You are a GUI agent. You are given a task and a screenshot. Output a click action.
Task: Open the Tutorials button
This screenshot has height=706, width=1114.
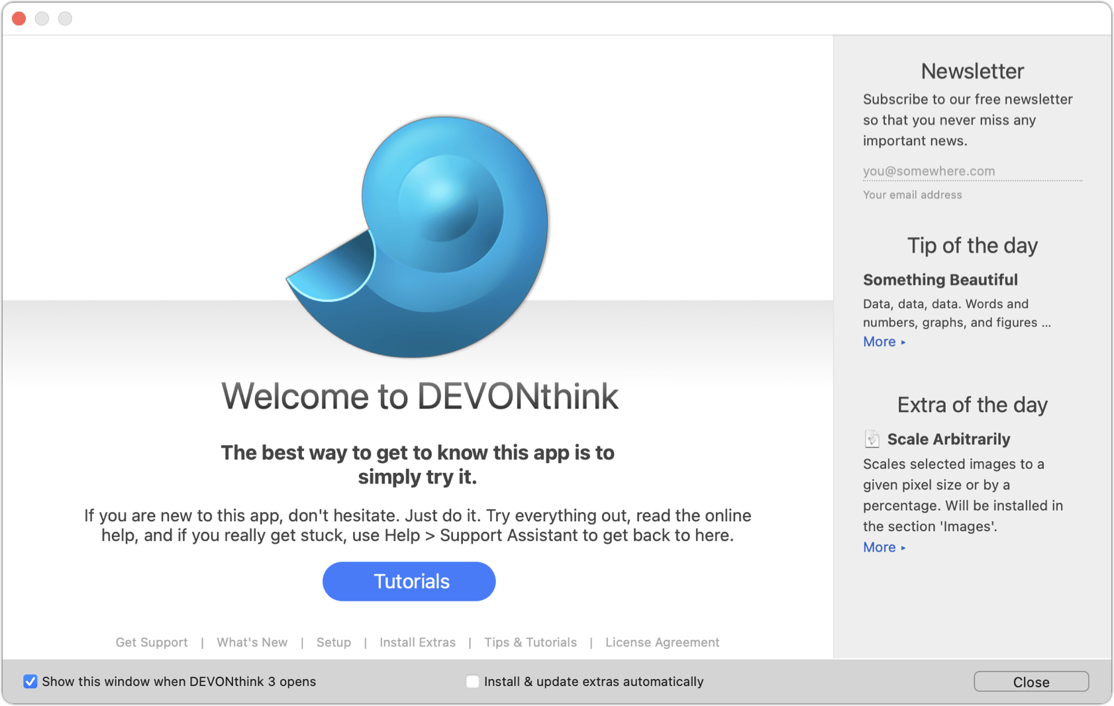[409, 581]
